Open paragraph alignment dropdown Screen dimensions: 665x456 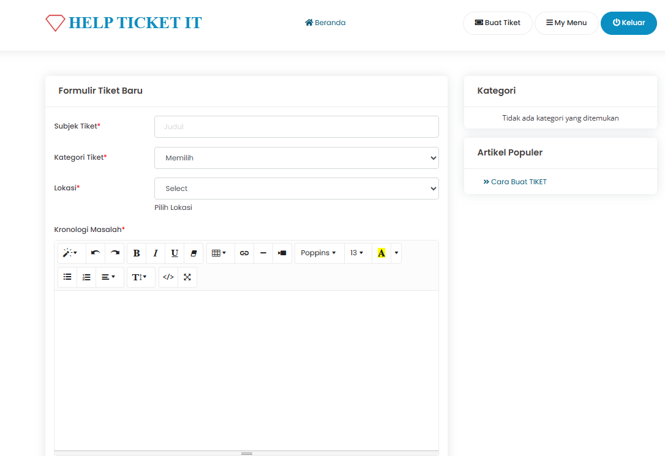point(108,277)
